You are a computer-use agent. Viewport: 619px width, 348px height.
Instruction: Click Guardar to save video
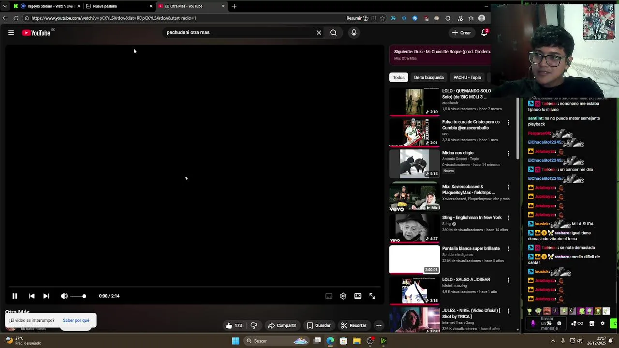(319, 325)
